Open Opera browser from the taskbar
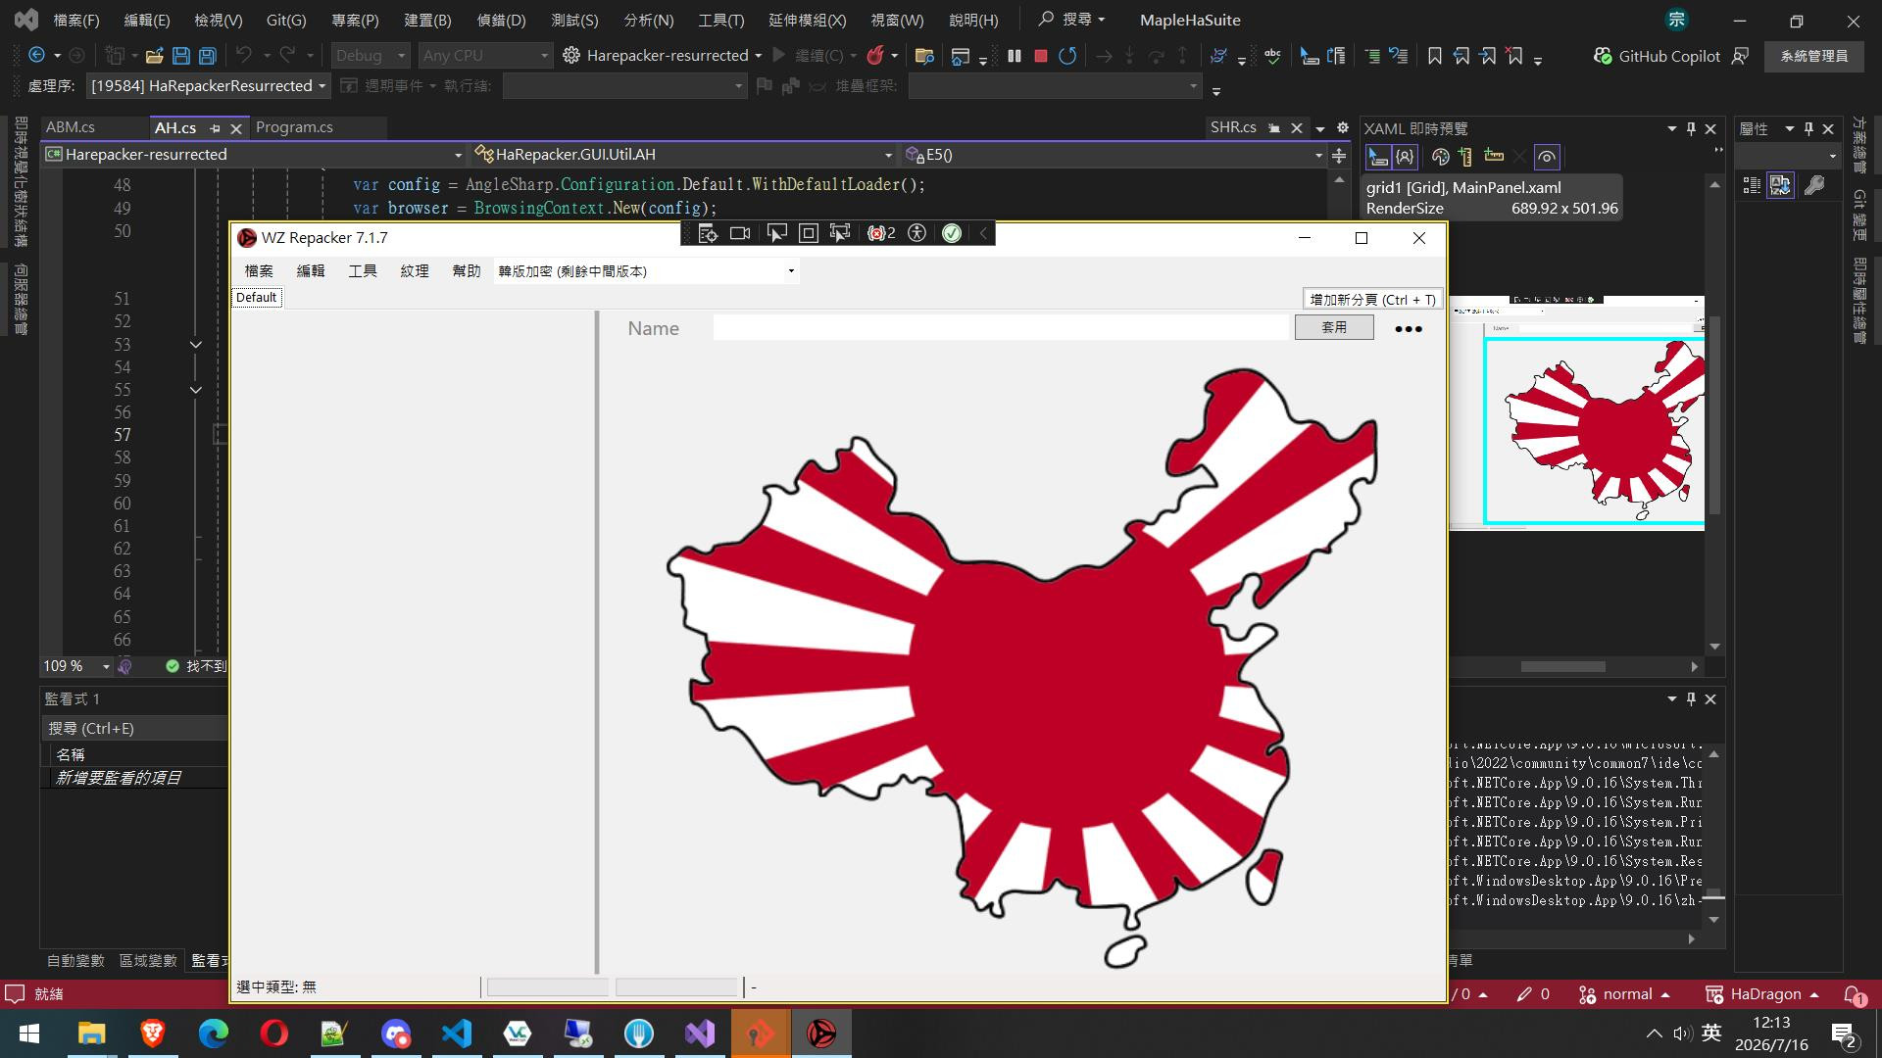The image size is (1882, 1058). pyautogui.click(x=274, y=1034)
